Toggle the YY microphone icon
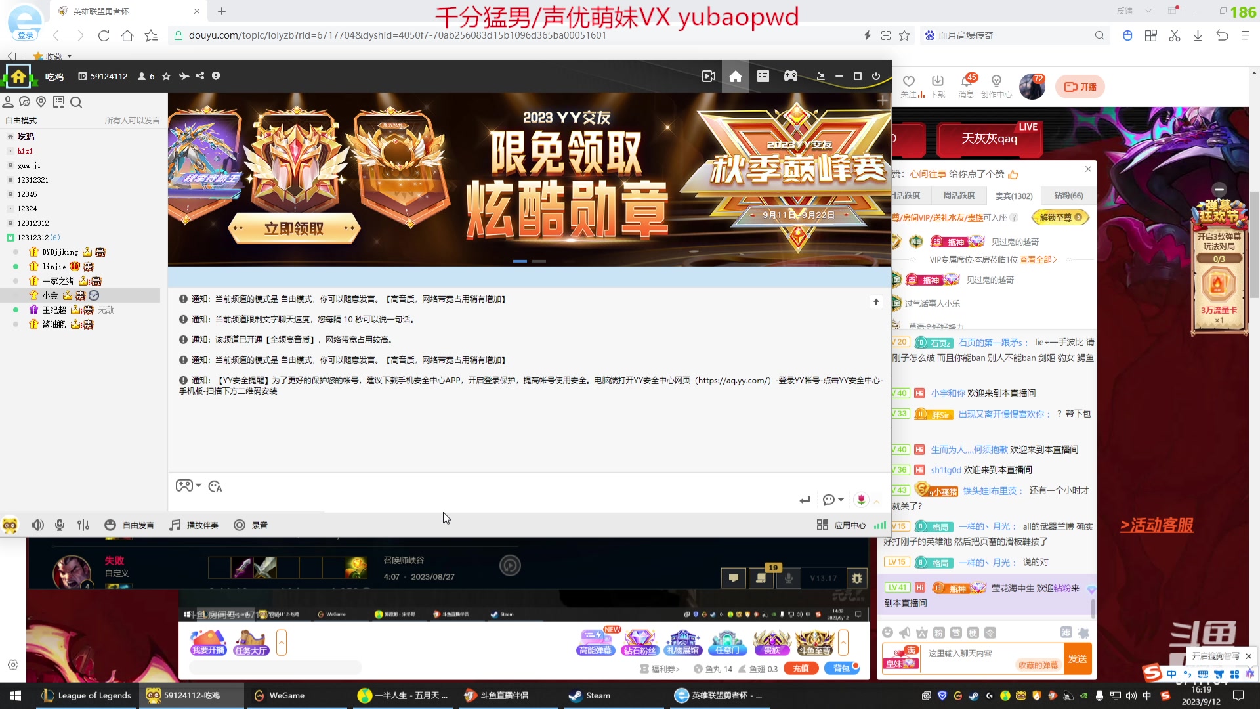This screenshot has height=709, width=1260. point(60,525)
